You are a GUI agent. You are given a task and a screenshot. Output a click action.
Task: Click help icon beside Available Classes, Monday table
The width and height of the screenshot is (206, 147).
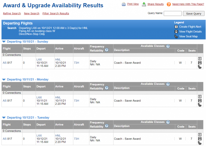(168, 84)
